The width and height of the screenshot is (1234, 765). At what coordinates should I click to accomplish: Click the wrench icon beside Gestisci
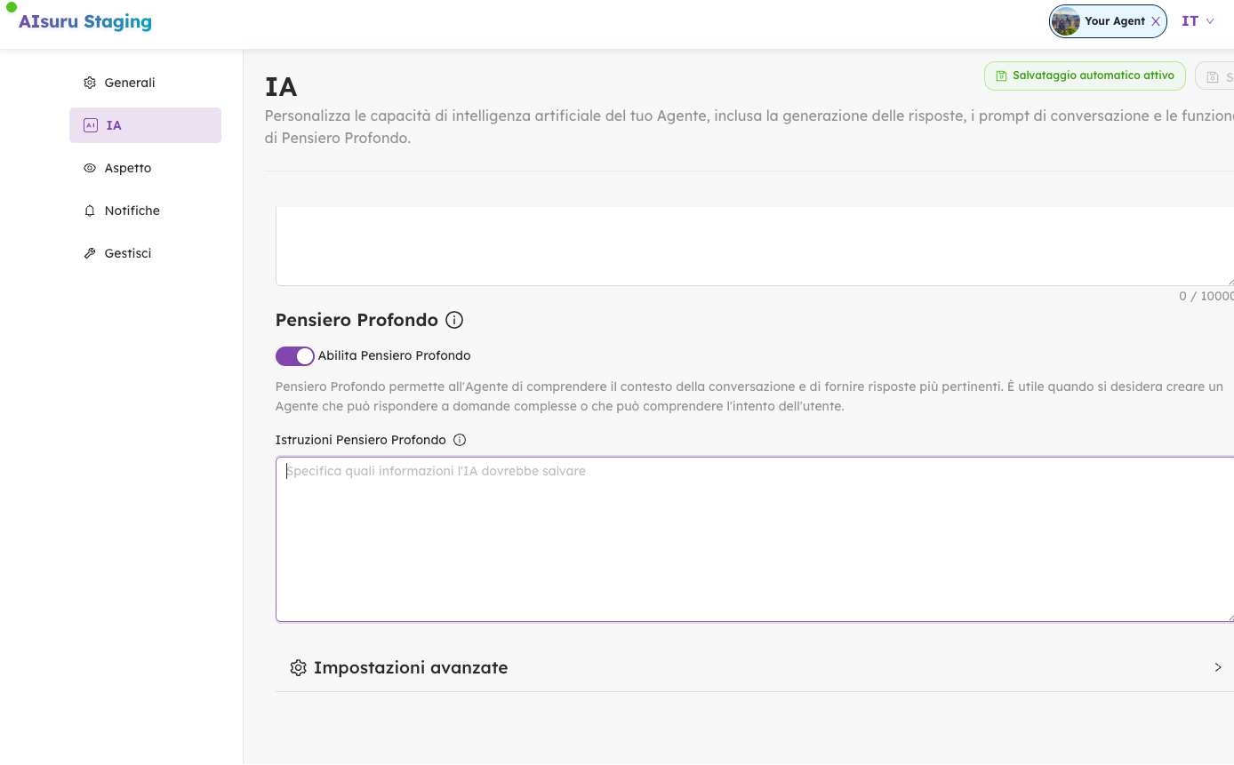click(x=90, y=253)
